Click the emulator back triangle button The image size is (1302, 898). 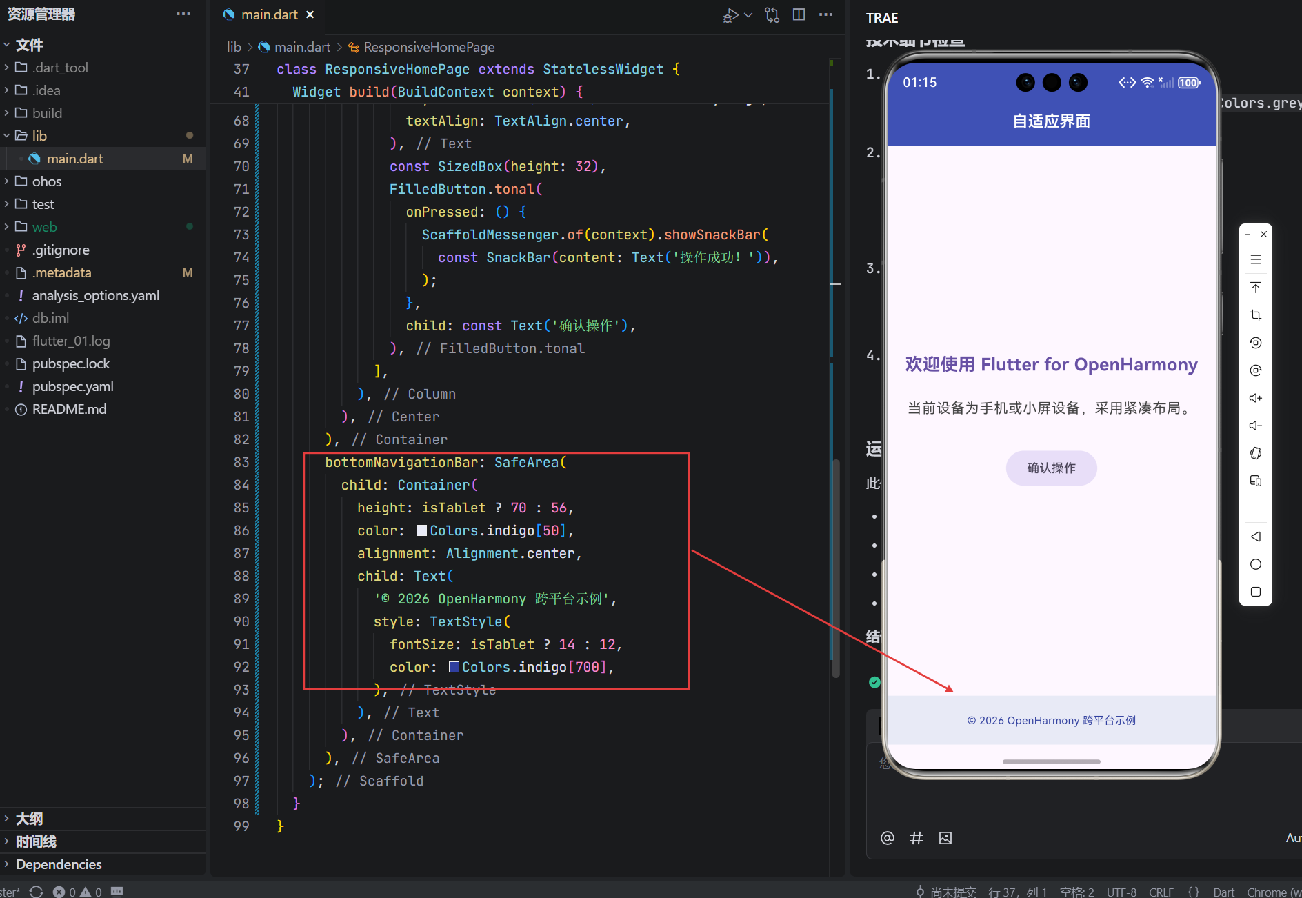[x=1255, y=537]
